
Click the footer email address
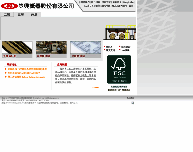[50, 98]
